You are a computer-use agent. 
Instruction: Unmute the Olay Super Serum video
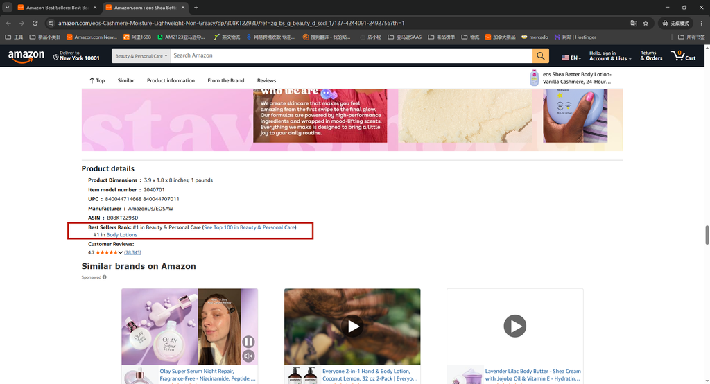pos(248,356)
